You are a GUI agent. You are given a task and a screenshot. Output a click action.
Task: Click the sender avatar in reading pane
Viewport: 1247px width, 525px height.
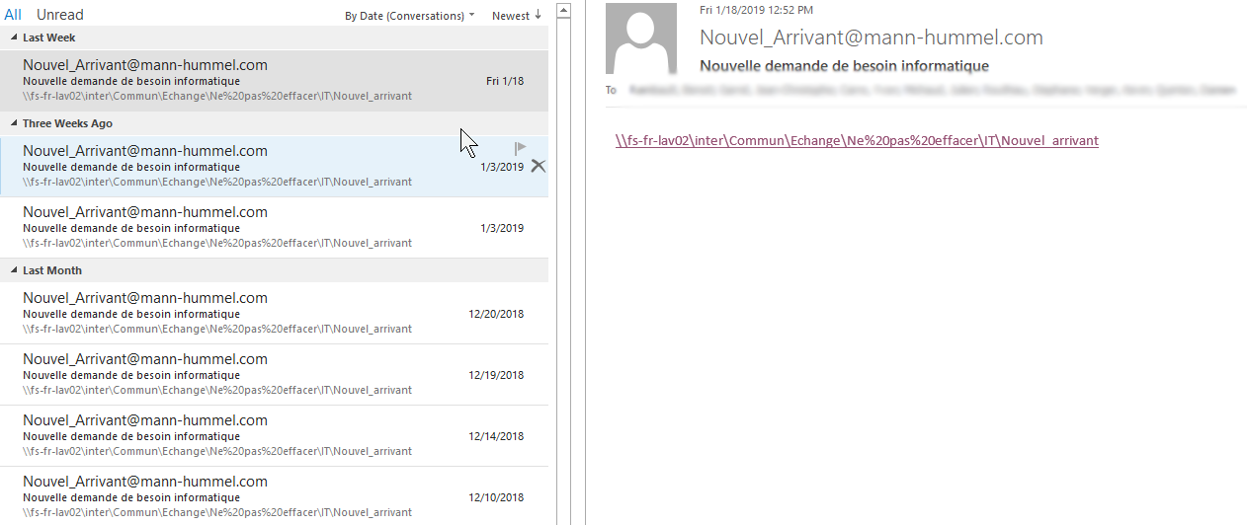coord(640,39)
